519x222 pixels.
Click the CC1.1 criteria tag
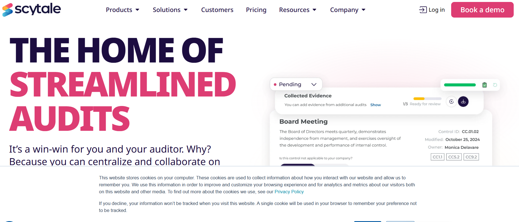[x=437, y=157]
